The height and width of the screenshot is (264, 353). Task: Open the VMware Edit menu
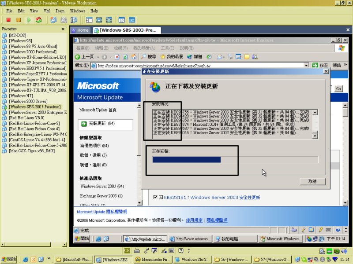click(x=21, y=11)
